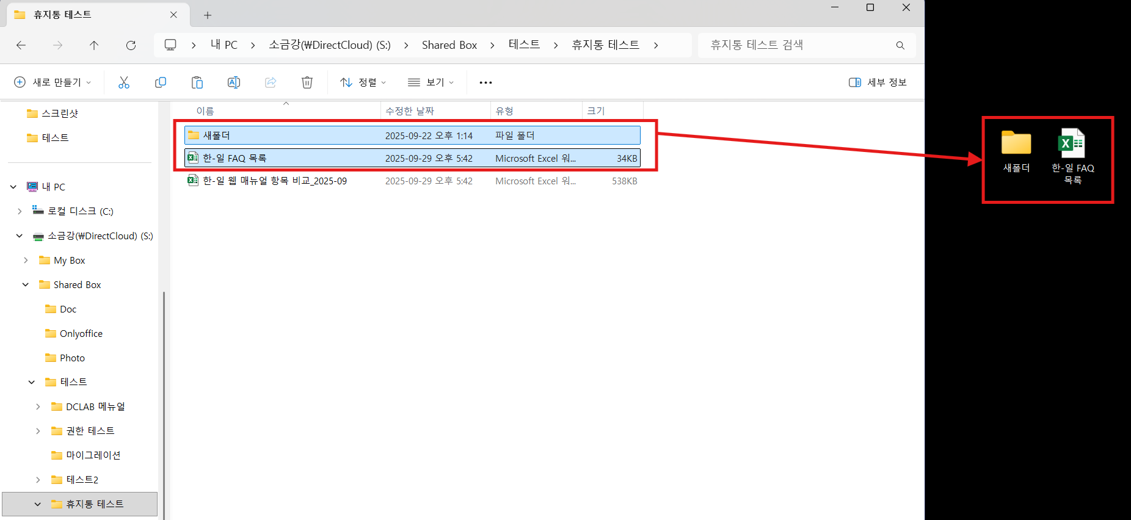This screenshot has width=1131, height=520.
Task: Open the 새로 만들기 dropdown menu
Action: click(53, 82)
